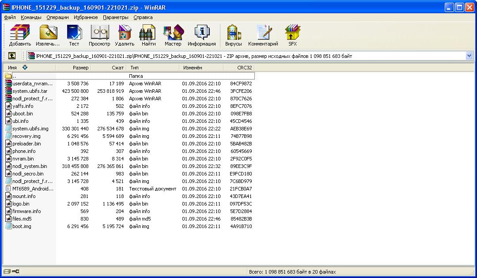Click the SFX archive icon
The height and width of the screenshot is (278, 477).
point(292,35)
